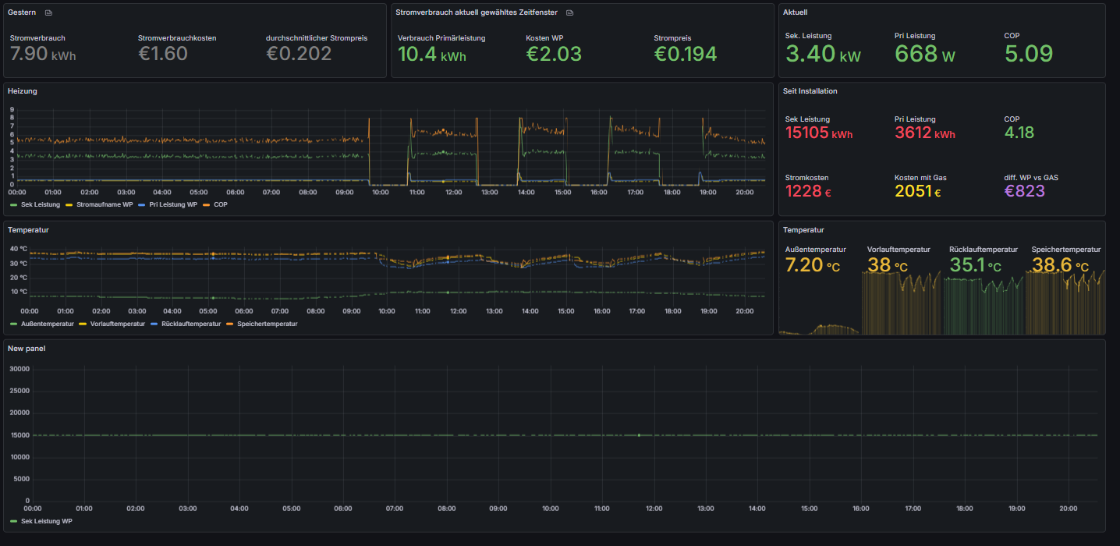
Task: Click the 10.4 kWh Verbrauch Primärleistung value
Action: pyautogui.click(x=432, y=54)
